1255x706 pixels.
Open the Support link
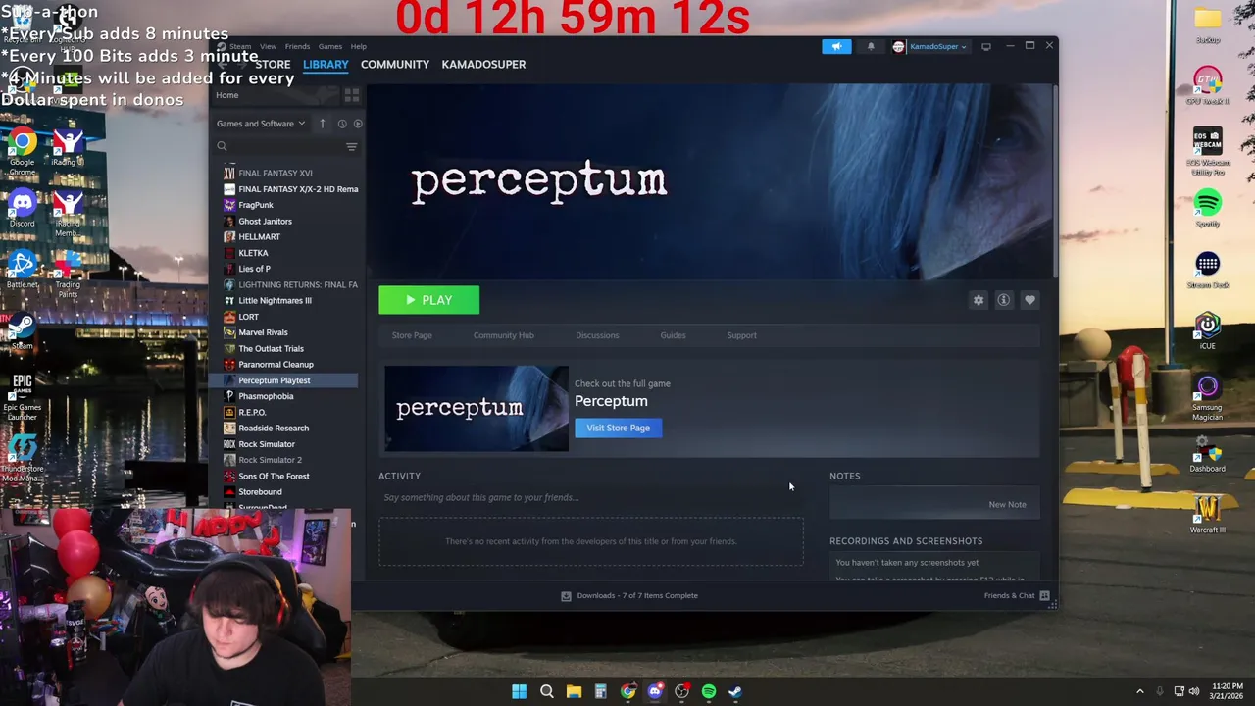[x=741, y=335]
